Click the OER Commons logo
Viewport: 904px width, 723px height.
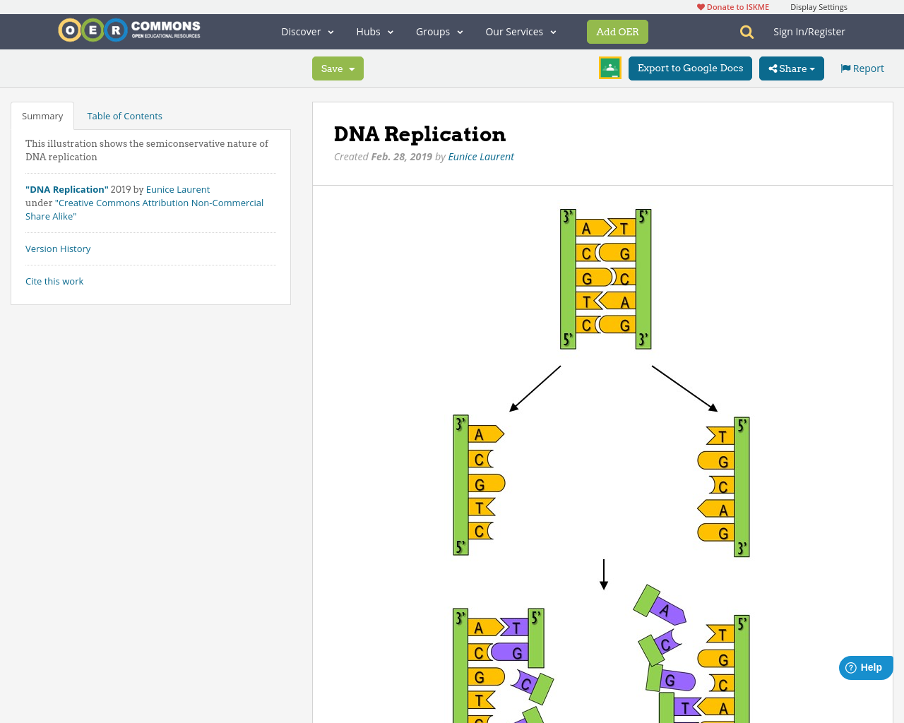pos(129,30)
